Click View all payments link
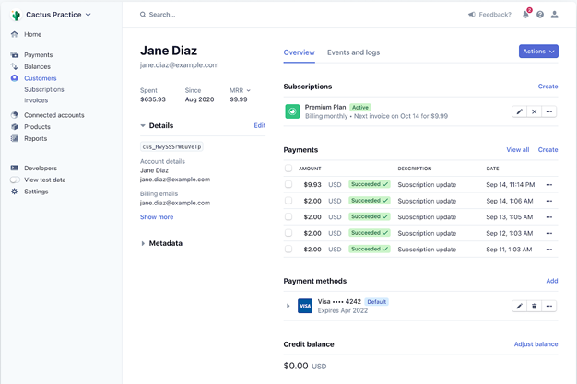The width and height of the screenshot is (577, 384). pyautogui.click(x=517, y=150)
